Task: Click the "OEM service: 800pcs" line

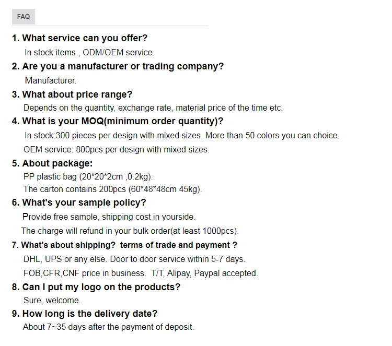Action: tap(116, 149)
